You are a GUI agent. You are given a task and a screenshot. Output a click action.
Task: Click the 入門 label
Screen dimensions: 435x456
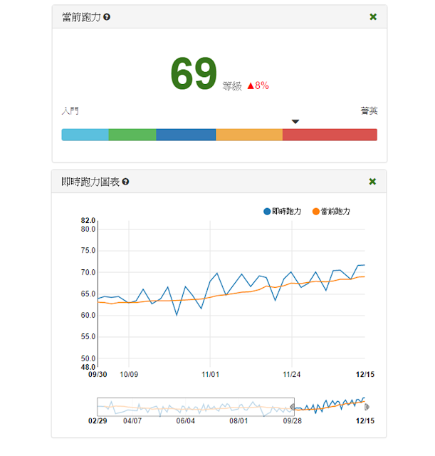click(70, 111)
